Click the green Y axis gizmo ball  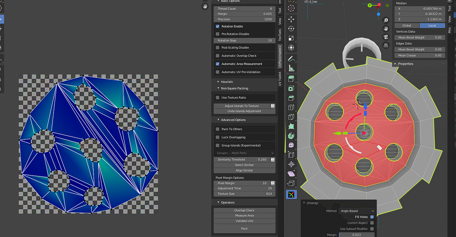370,5
